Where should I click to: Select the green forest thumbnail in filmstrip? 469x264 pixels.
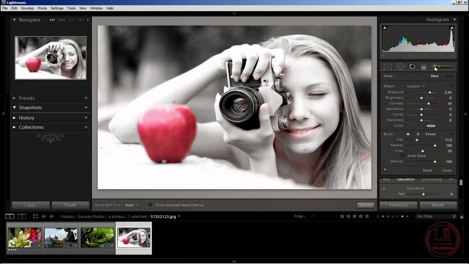97,237
